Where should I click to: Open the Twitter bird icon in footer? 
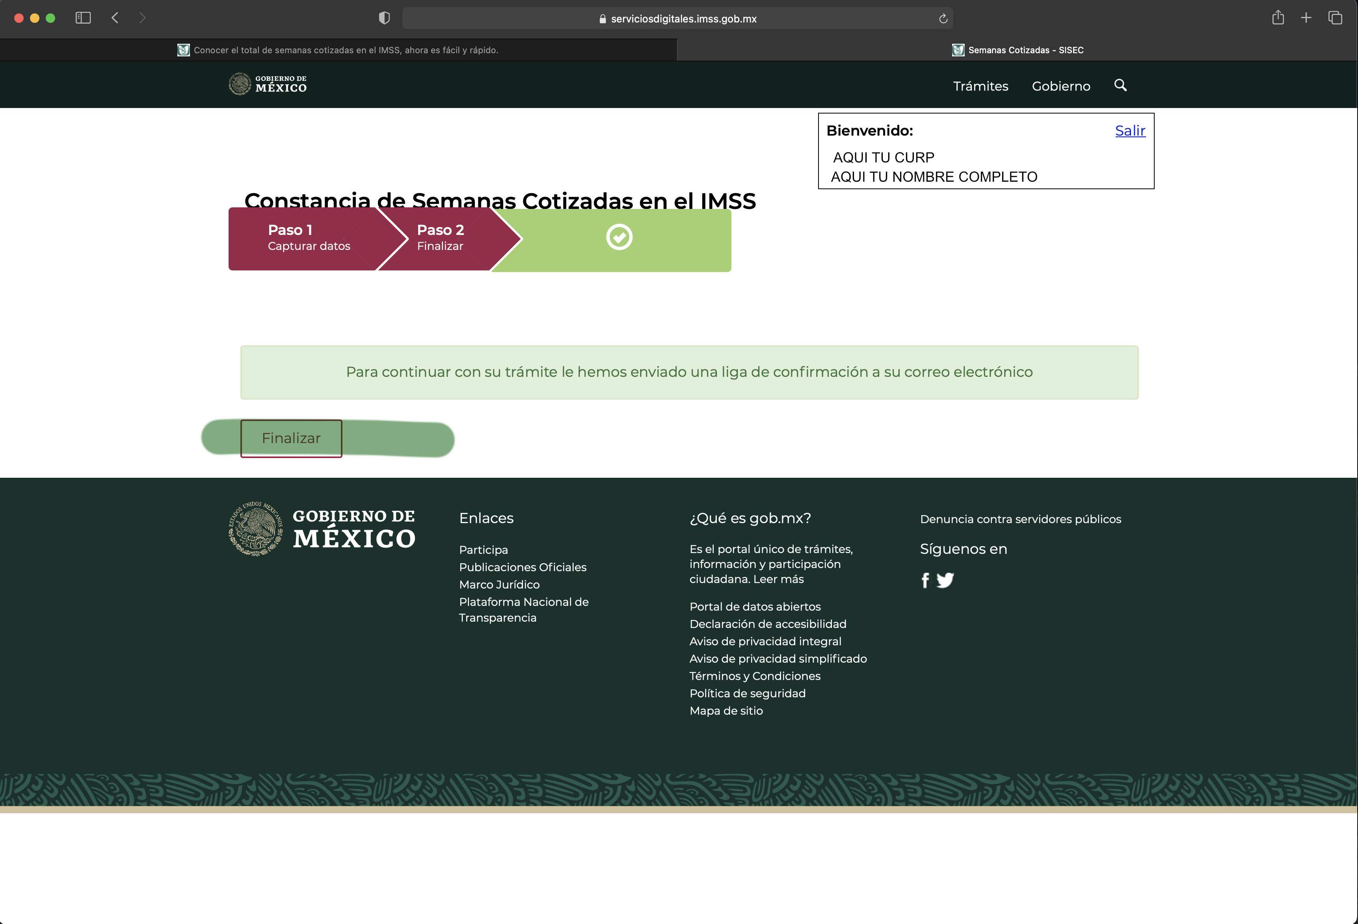pyautogui.click(x=945, y=580)
